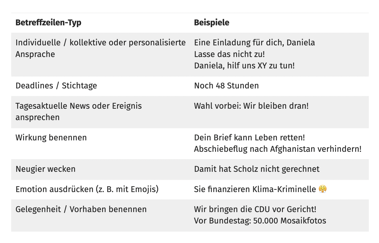Click "Dein Brief kann Leben retten!"

249,138
